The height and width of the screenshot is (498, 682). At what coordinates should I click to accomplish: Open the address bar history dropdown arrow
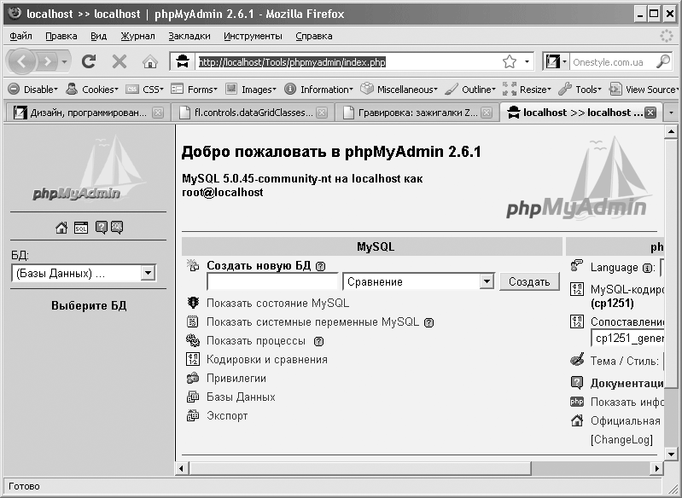tap(527, 61)
